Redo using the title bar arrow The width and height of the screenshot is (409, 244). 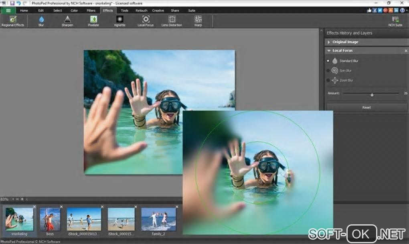(x=25, y=3)
